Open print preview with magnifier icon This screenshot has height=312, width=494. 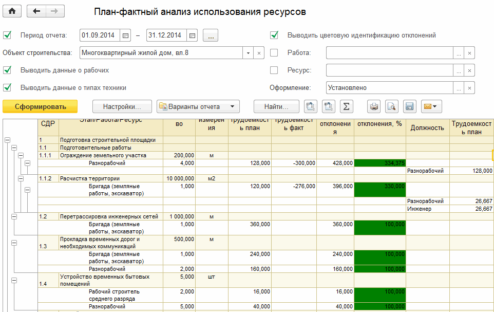392,106
